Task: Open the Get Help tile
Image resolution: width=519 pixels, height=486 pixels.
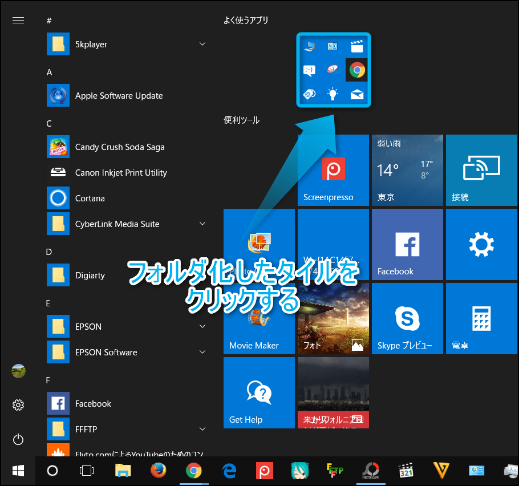Action: coord(259,392)
